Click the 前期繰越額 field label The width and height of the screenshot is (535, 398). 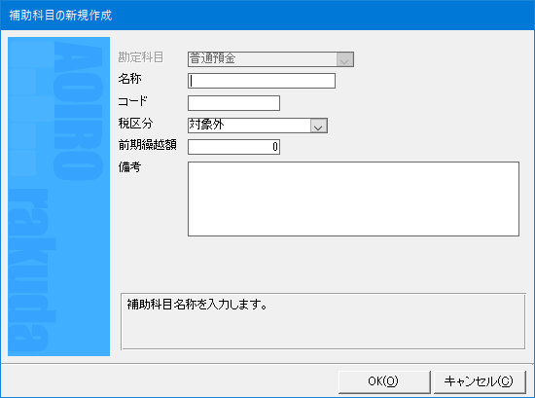click(148, 145)
